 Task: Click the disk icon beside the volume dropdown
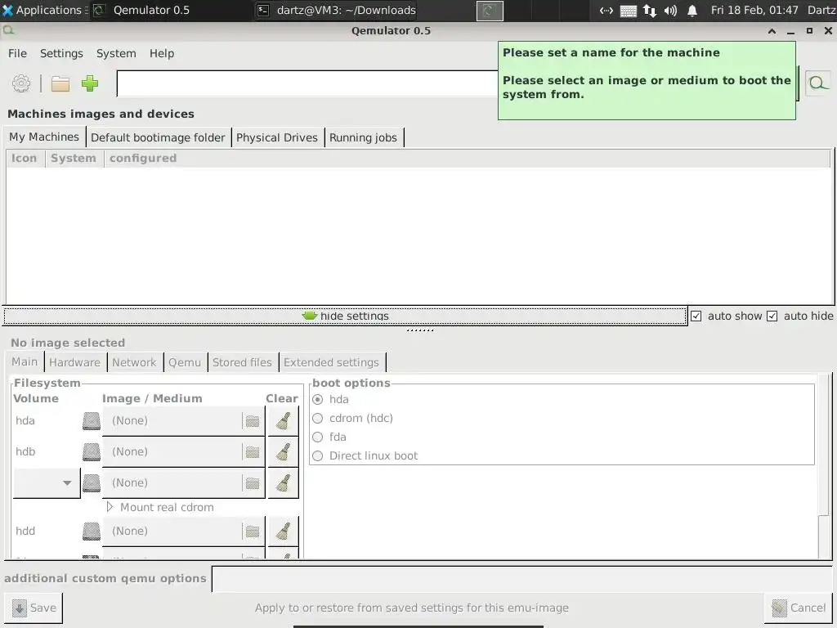[92, 482]
